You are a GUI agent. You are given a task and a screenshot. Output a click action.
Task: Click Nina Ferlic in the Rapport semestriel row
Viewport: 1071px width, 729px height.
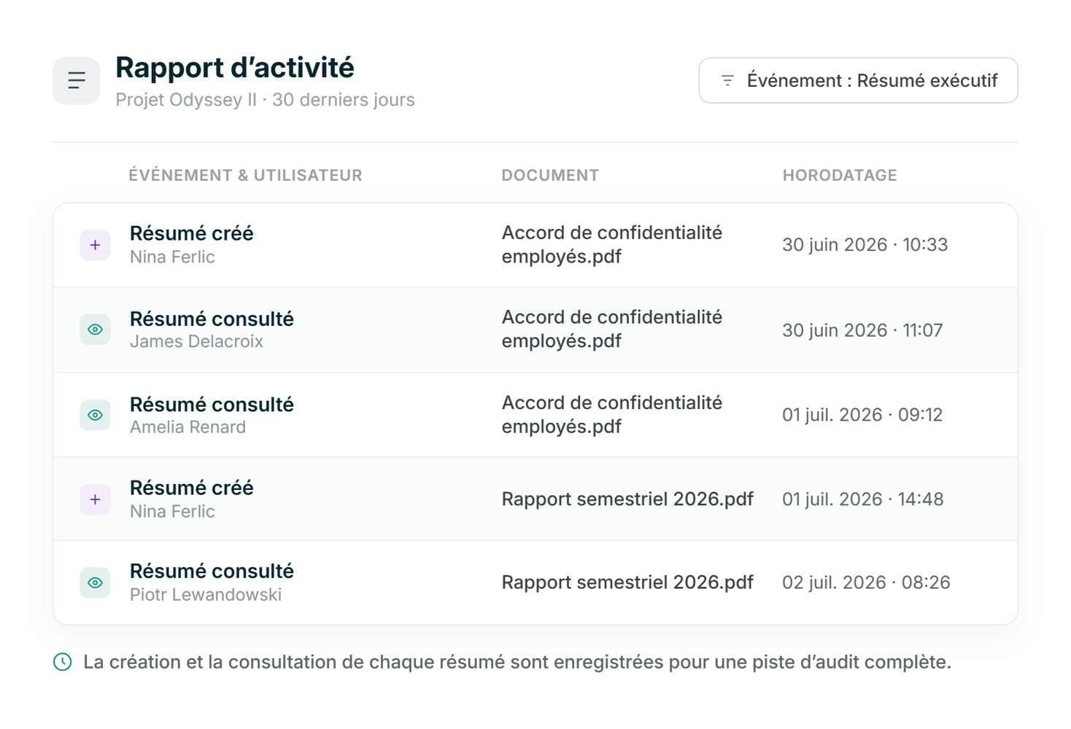pos(172,512)
